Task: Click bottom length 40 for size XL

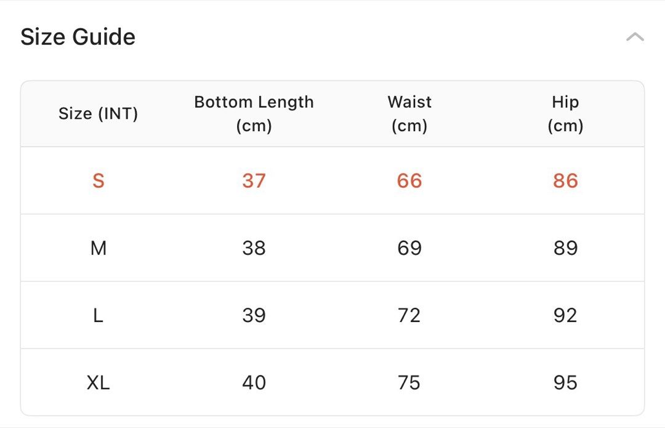Action: (x=254, y=382)
